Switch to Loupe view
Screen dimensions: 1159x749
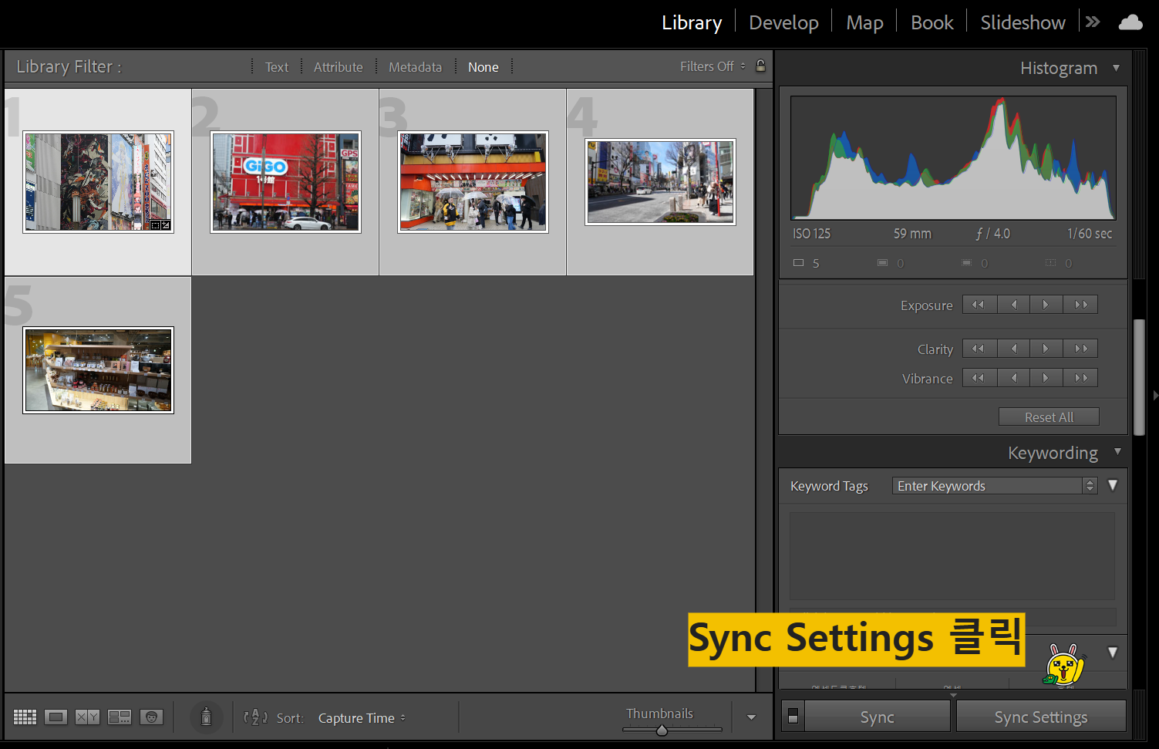pyautogui.click(x=56, y=717)
